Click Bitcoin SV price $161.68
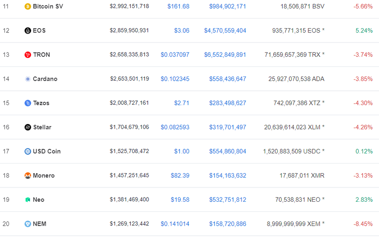Screen dimensions: 379x240 click(179, 6)
